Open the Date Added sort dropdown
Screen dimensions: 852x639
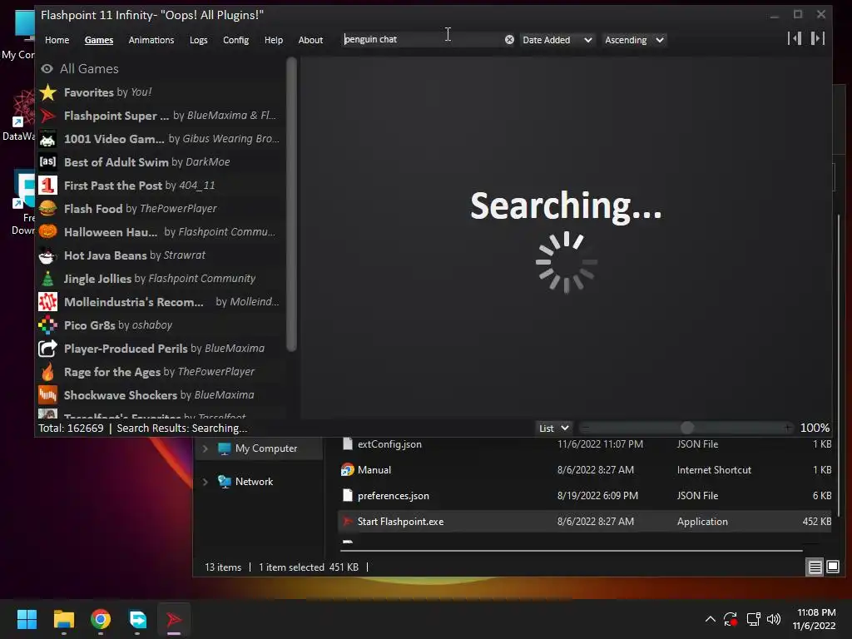[557, 40]
